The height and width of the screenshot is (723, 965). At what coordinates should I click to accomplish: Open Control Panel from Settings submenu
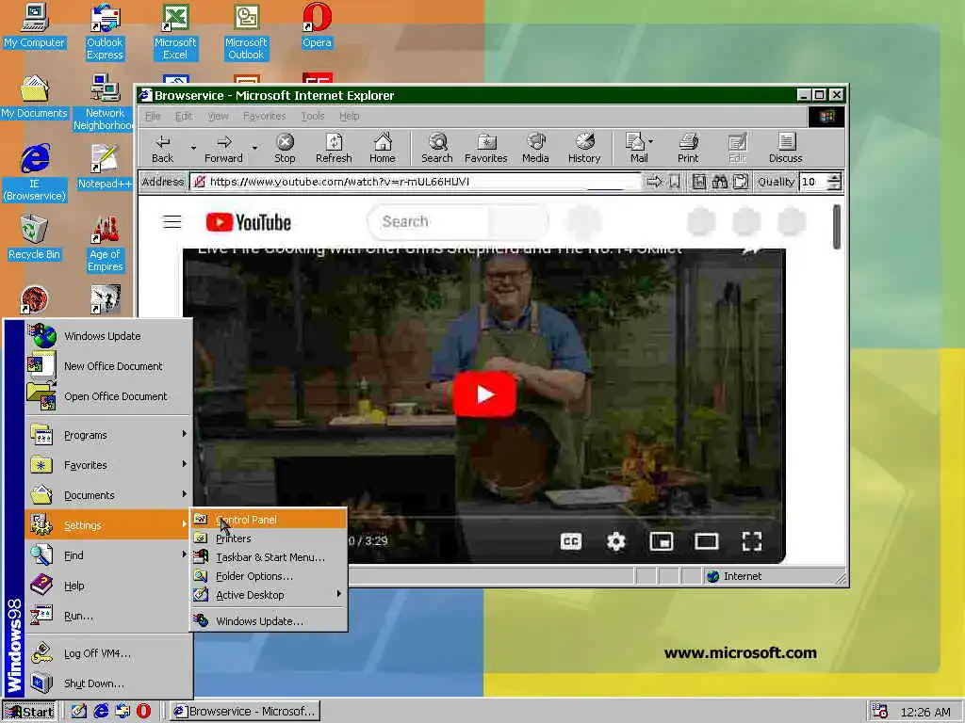click(269, 520)
